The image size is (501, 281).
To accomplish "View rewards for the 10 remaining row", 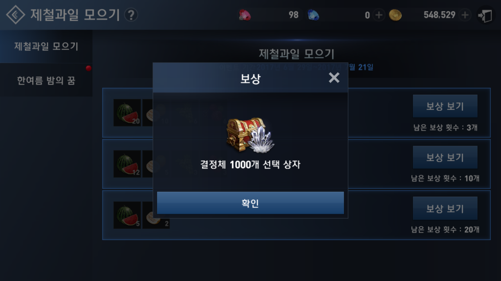I will point(445,157).
